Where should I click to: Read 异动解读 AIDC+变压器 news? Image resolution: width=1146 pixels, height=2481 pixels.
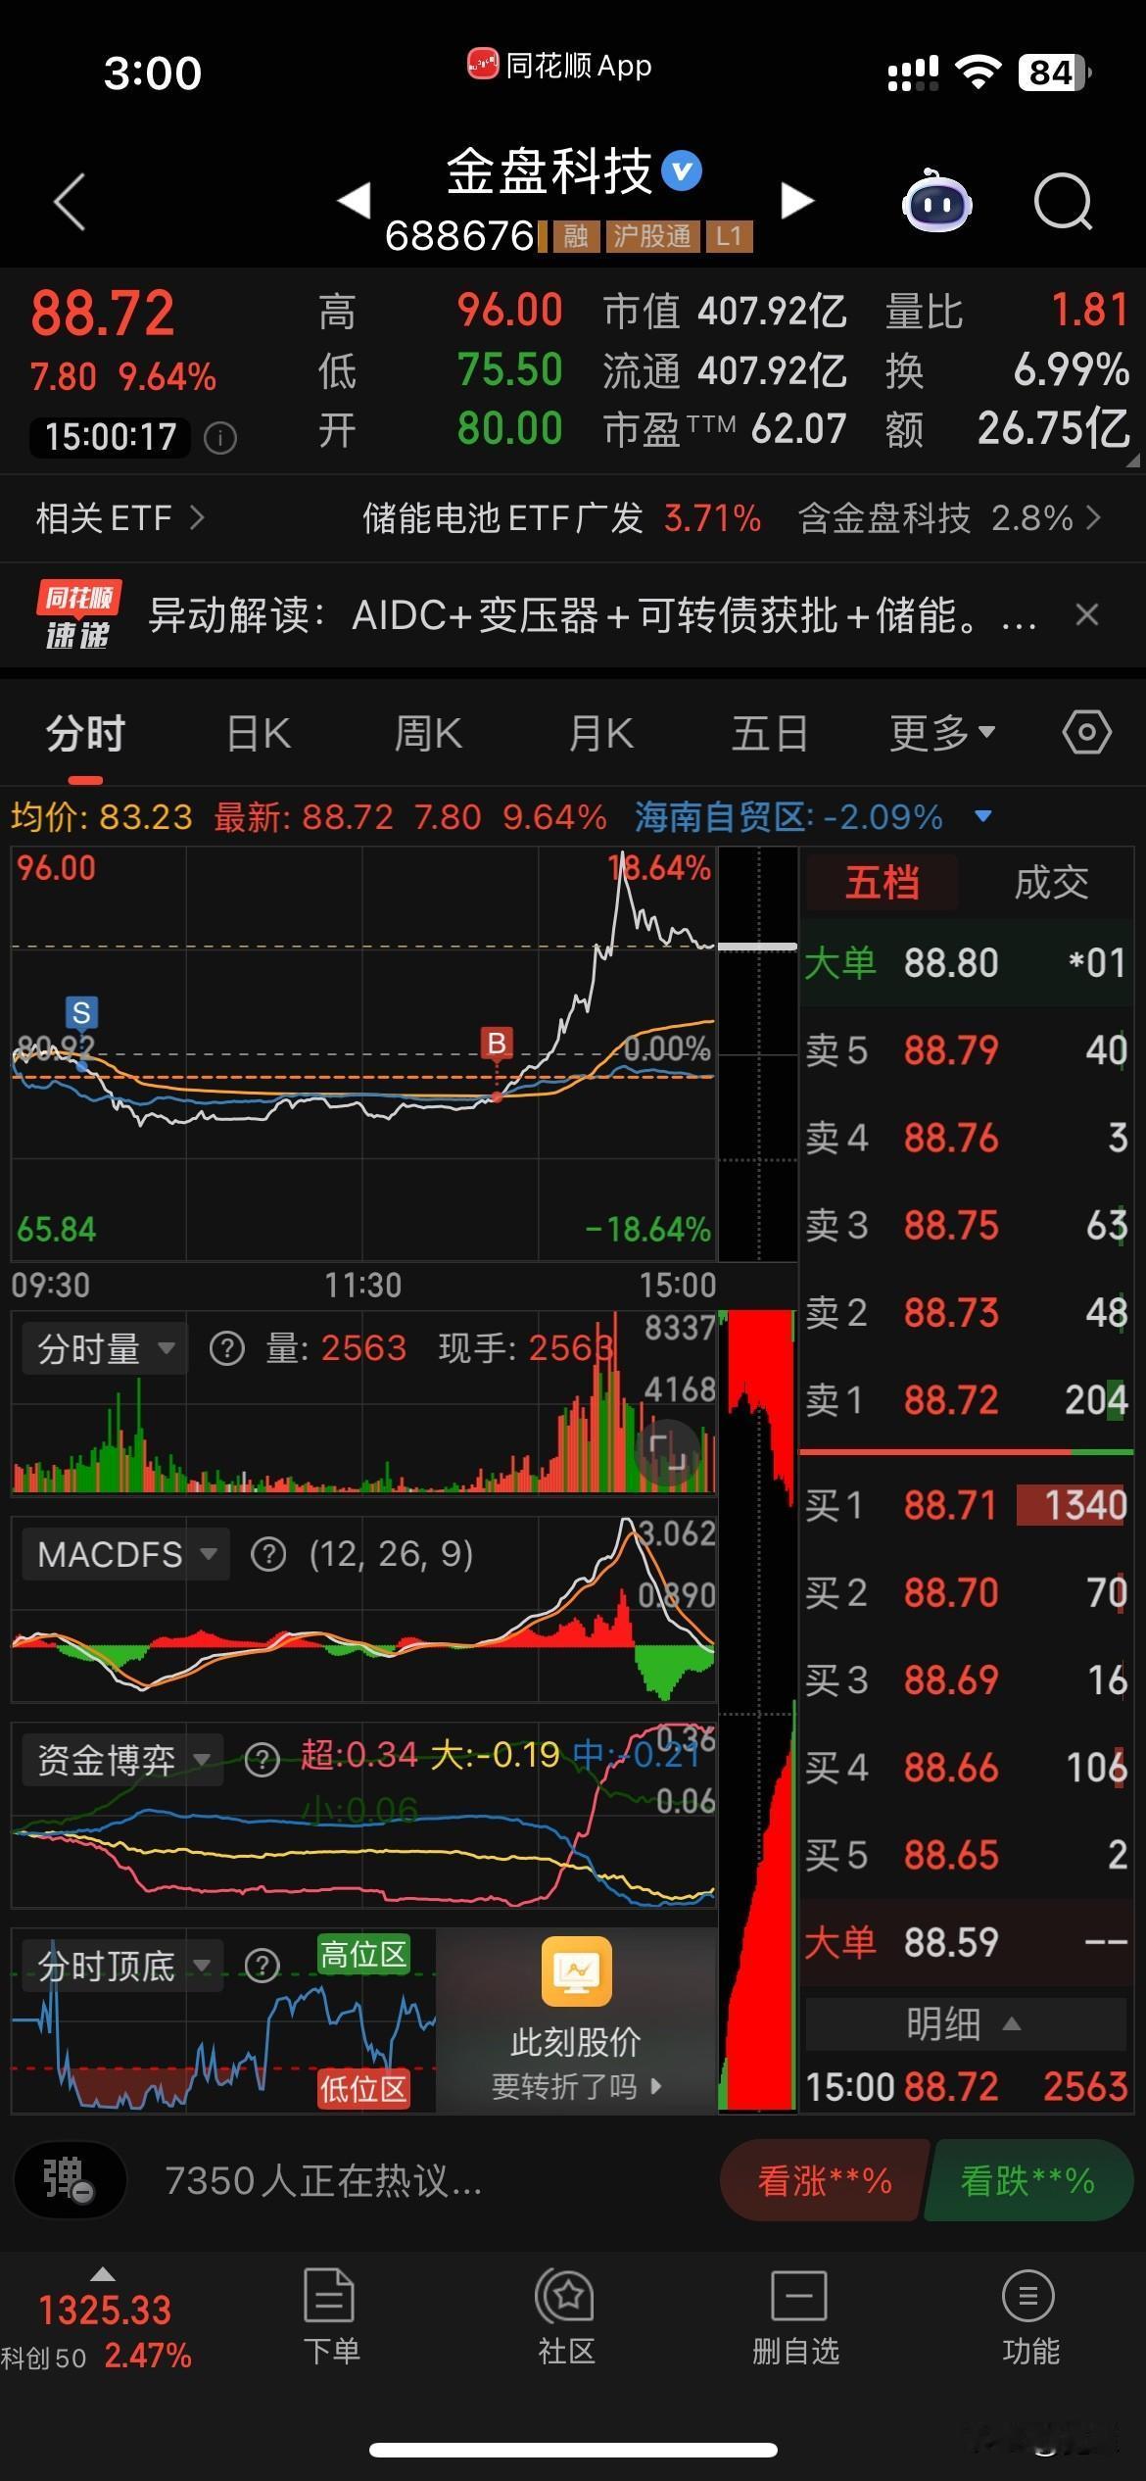pos(593,615)
